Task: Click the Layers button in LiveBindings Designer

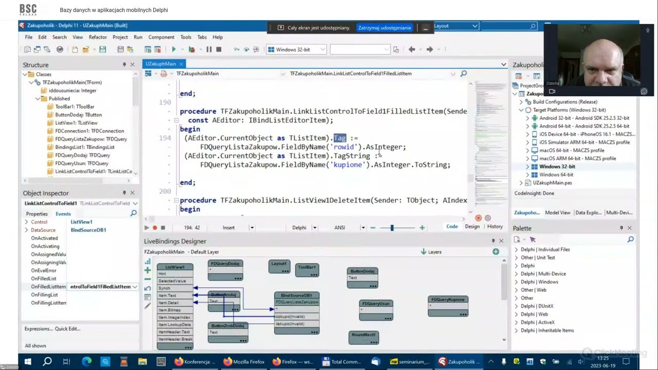Action: point(431,252)
